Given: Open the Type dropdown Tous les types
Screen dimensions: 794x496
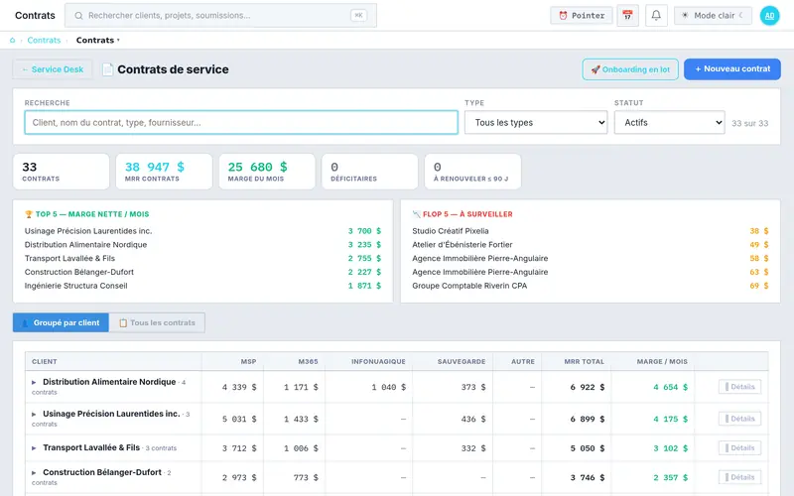Looking at the screenshot, I should click(x=536, y=122).
